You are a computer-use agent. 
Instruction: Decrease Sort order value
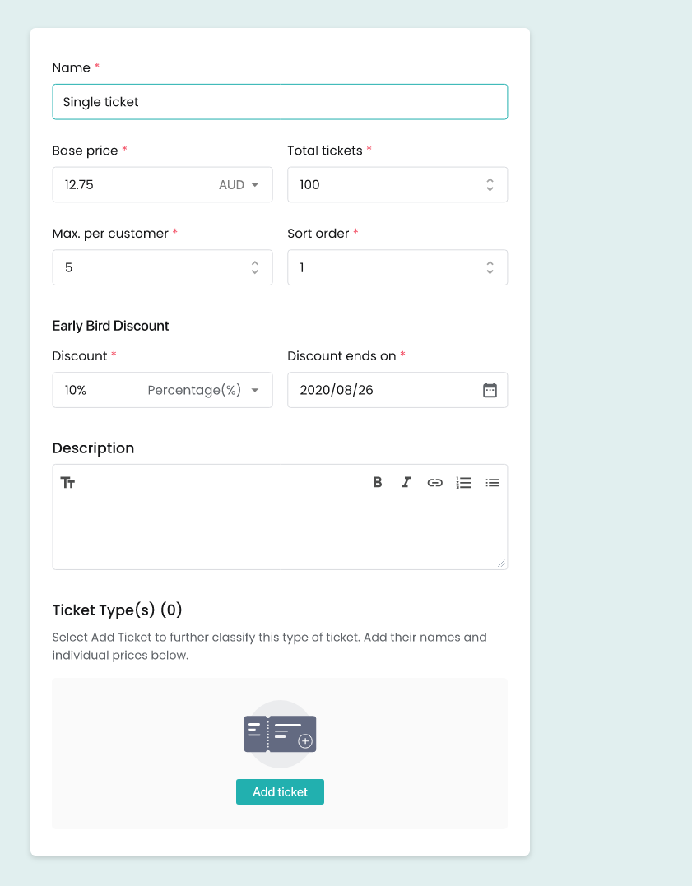tap(490, 272)
